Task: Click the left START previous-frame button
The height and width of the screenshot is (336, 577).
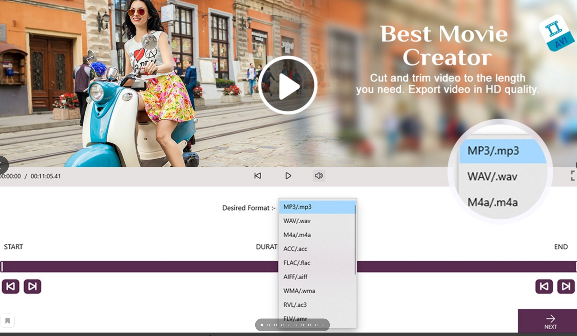Action: [11, 286]
